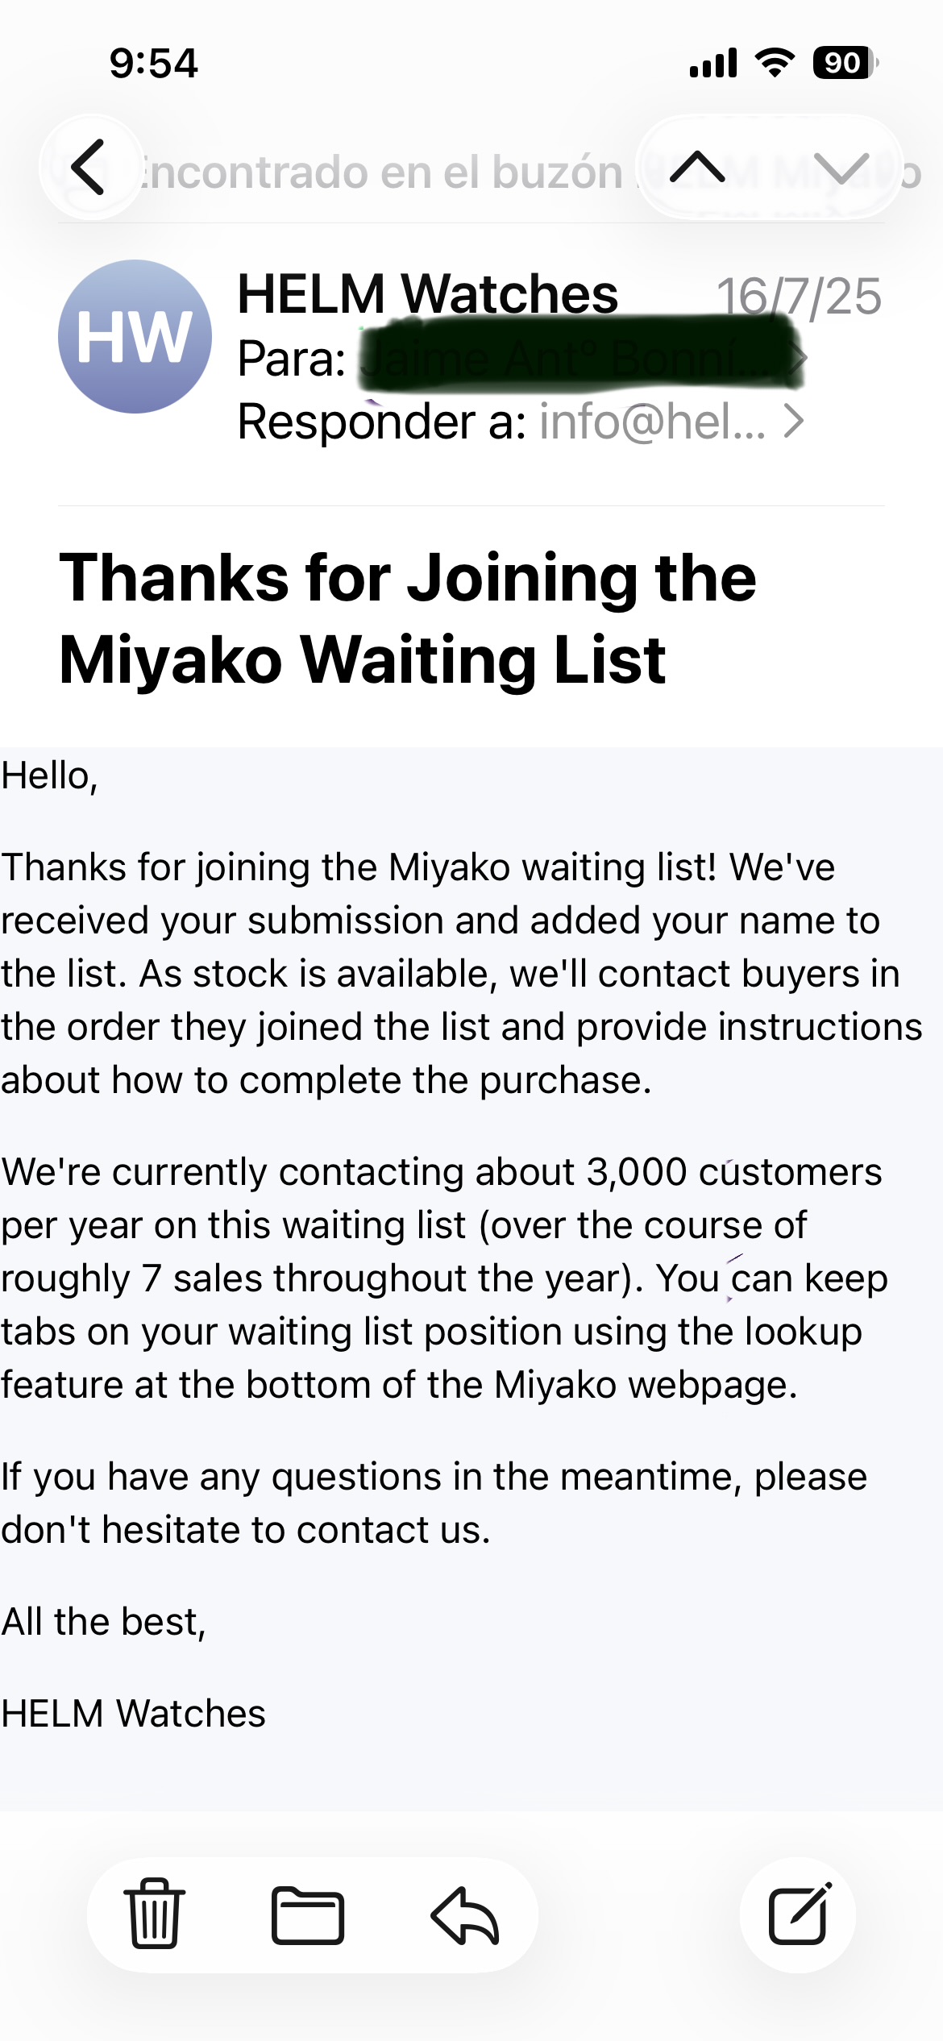The width and height of the screenshot is (943, 2041).
Task: Tap the reply arrow icon
Action: 465,1914
